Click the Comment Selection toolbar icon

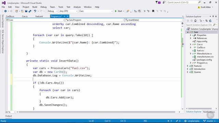point(144,11)
